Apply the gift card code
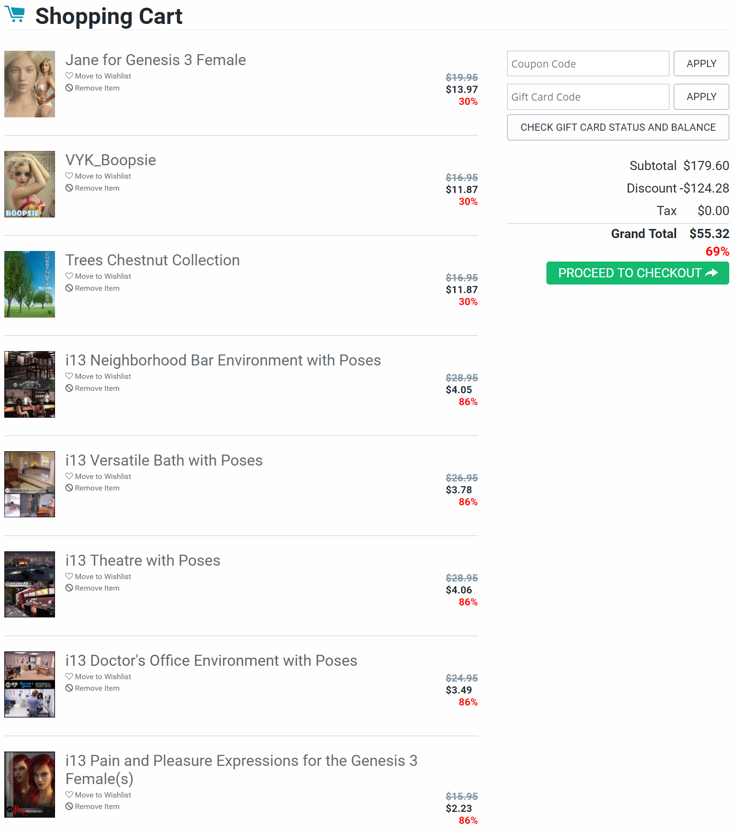Viewport: 734px width, 832px height. (x=701, y=97)
